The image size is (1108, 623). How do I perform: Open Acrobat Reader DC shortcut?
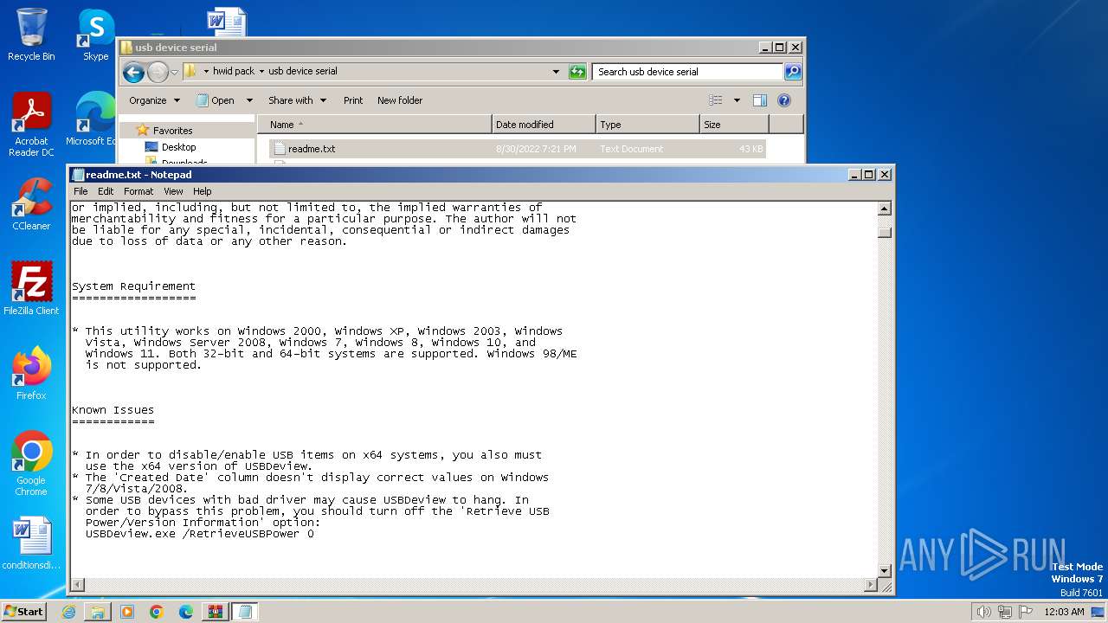coord(31,125)
